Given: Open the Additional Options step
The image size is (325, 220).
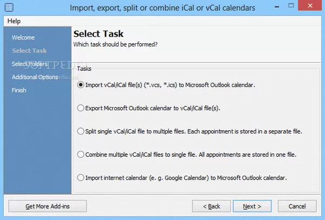Looking at the screenshot, I should point(35,77).
